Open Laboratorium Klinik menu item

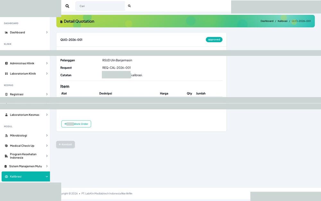click(x=26, y=74)
